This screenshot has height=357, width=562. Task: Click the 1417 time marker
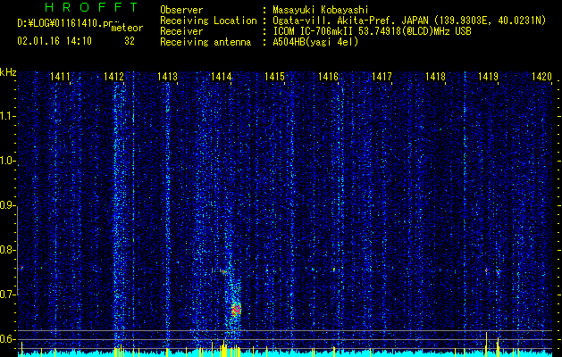[x=382, y=77]
